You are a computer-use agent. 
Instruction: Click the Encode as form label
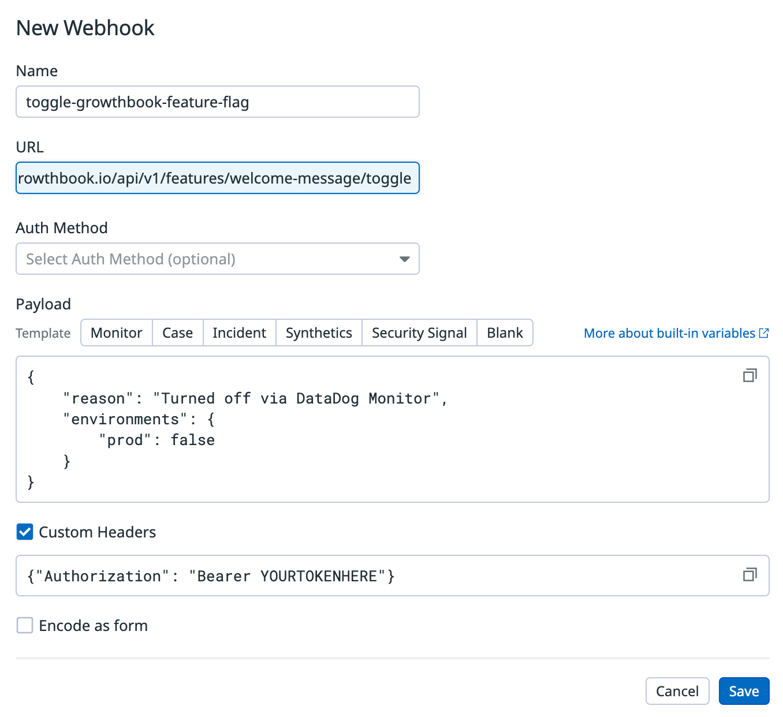(x=94, y=625)
